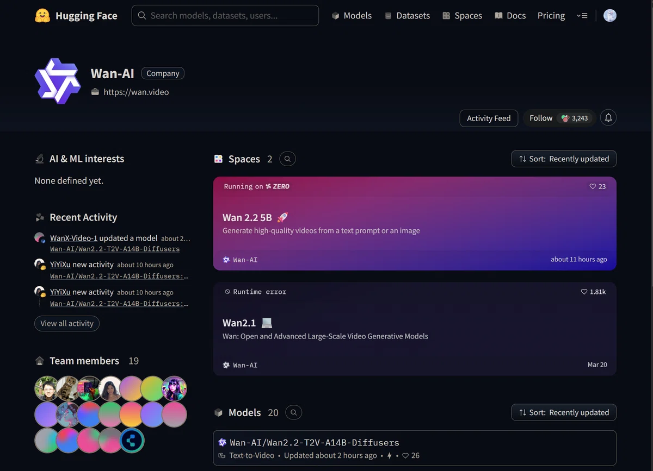Click Wan-AI owner icon on Wan2.1 card

226,365
